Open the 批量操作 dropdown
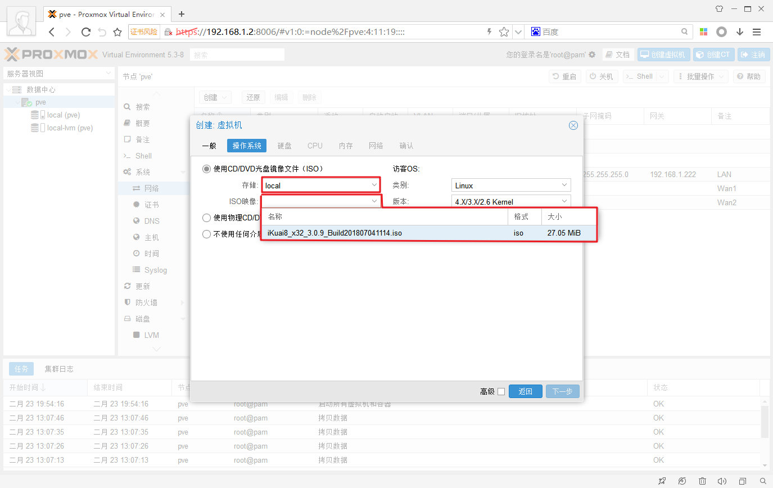The image size is (773, 488). (701, 76)
